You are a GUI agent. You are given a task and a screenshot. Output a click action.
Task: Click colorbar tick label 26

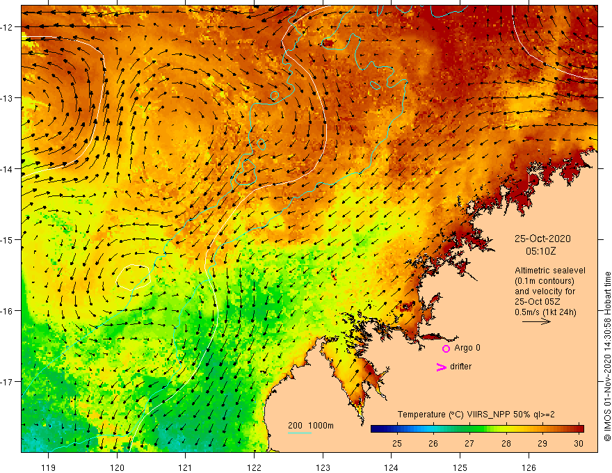tap(433, 443)
